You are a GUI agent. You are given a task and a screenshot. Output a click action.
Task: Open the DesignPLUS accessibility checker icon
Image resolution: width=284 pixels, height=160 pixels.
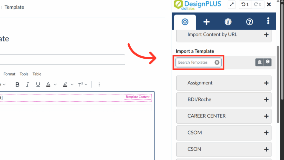pyautogui.click(x=228, y=22)
